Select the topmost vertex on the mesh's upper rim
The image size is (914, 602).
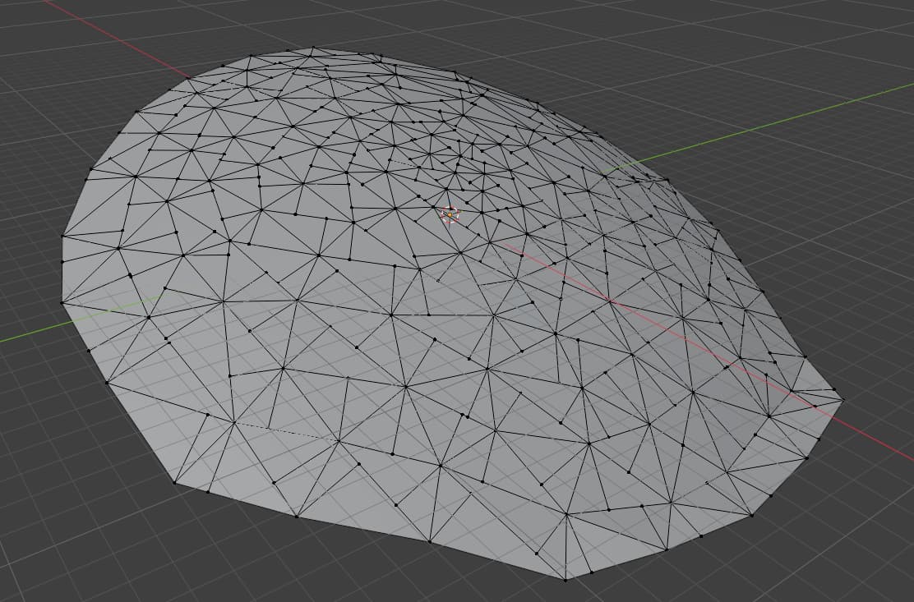point(313,47)
